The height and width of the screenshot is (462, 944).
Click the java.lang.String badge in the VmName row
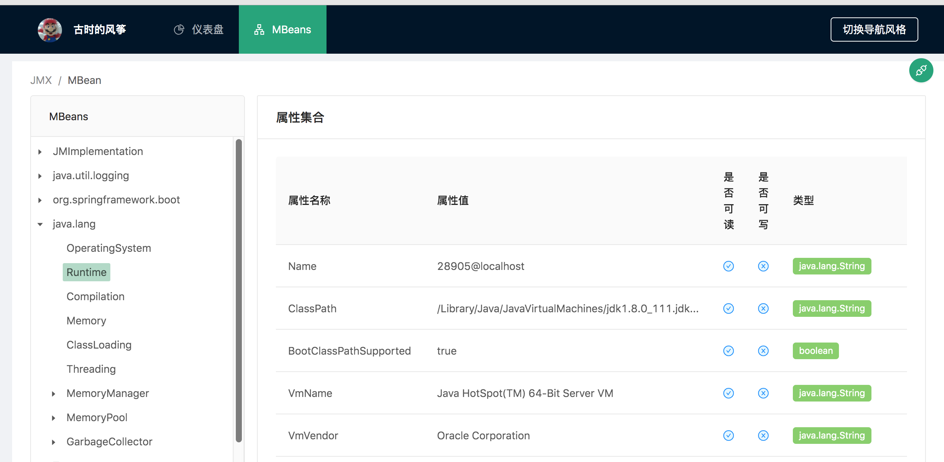(x=832, y=393)
